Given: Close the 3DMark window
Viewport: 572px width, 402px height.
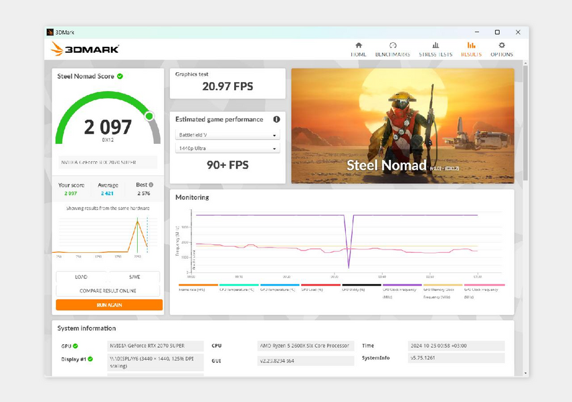Looking at the screenshot, I should click(518, 32).
